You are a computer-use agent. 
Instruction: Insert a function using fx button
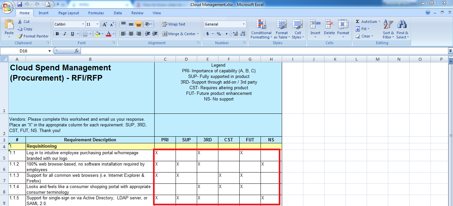77,51
